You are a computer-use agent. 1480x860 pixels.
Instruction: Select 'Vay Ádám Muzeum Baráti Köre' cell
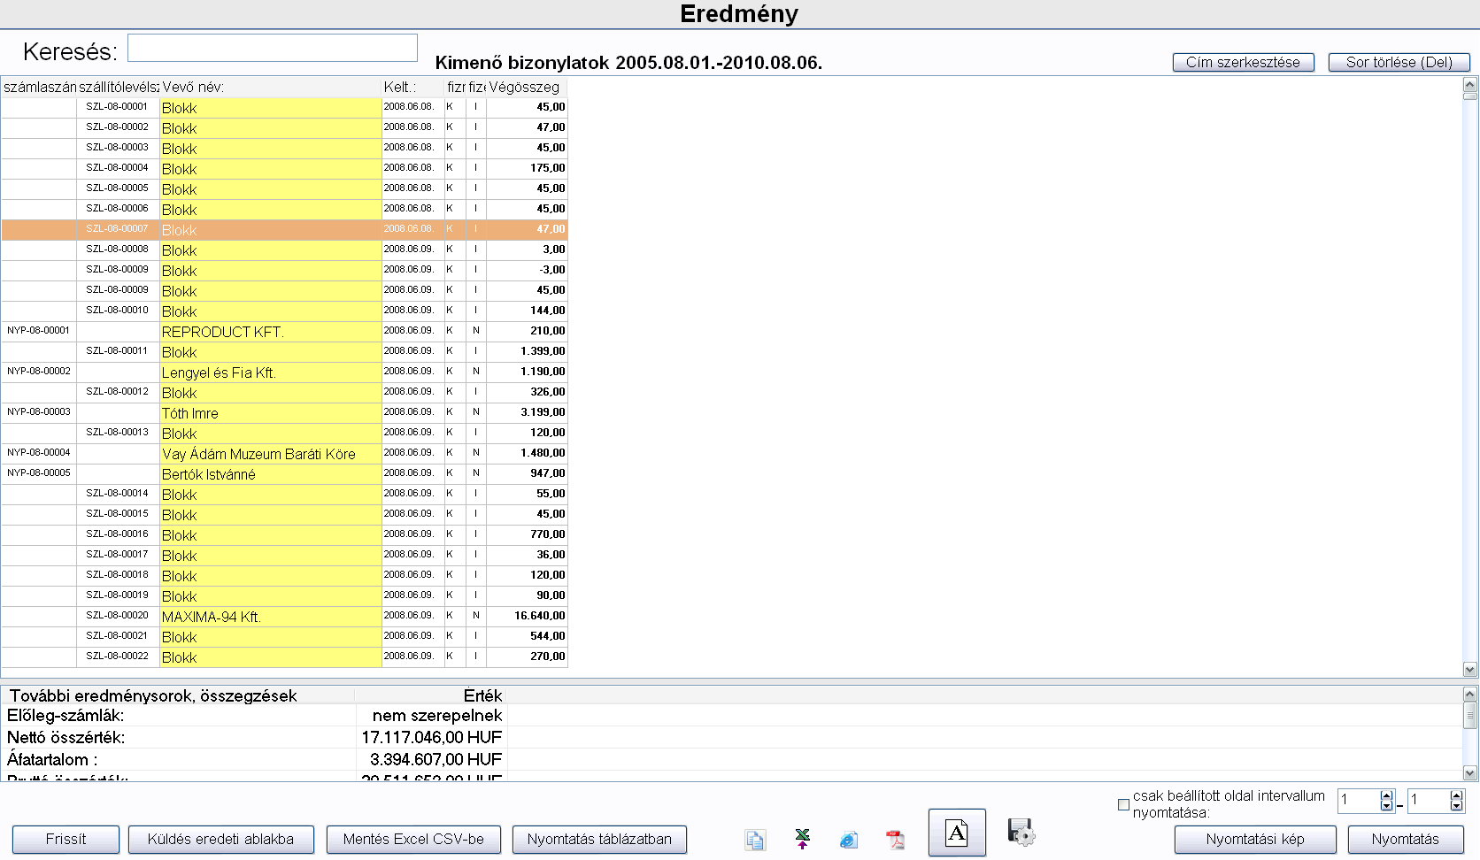click(270, 454)
